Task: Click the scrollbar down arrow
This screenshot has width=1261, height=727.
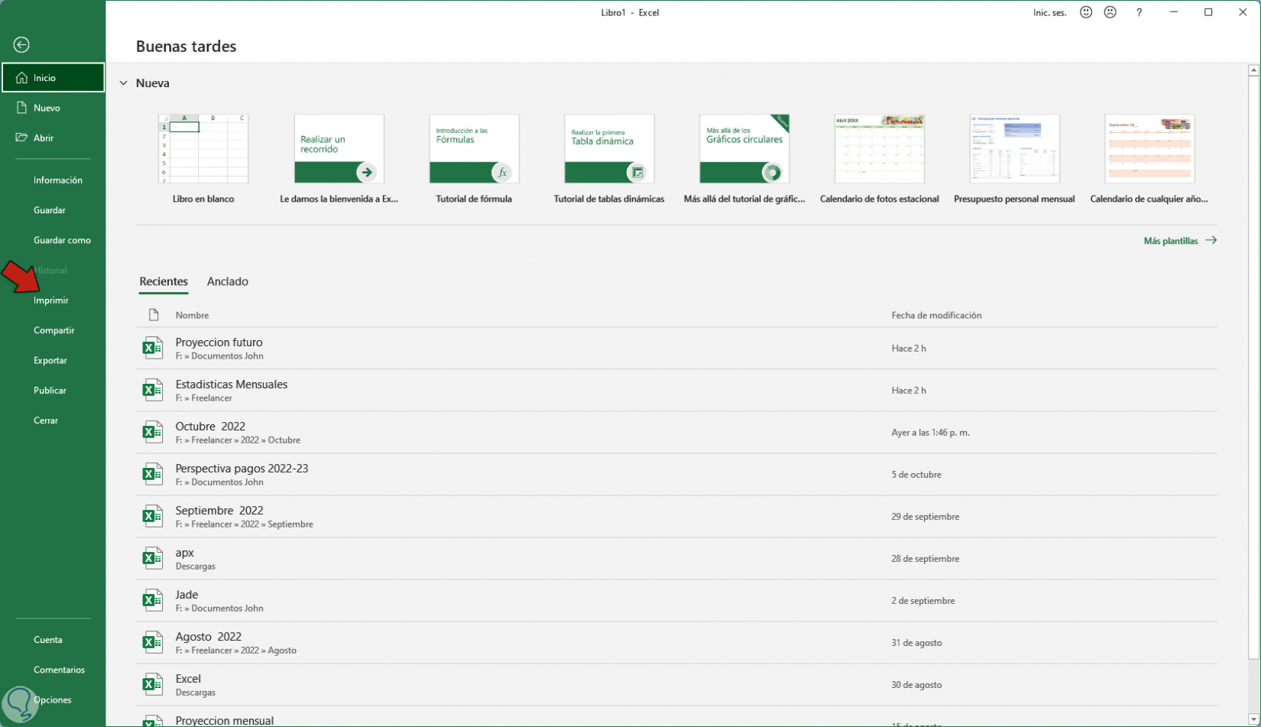Action: [1253, 719]
